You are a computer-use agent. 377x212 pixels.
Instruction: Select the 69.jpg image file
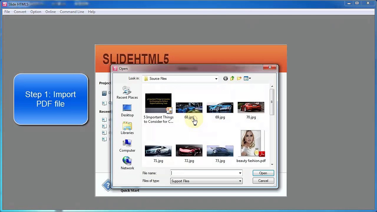(x=220, y=110)
